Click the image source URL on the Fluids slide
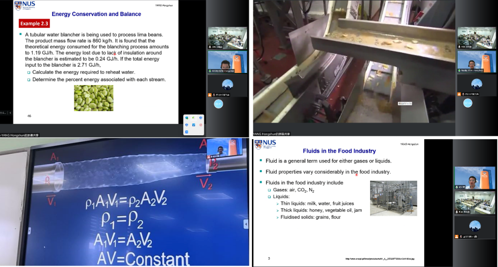The width and height of the screenshot is (498, 267). tap(380, 259)
